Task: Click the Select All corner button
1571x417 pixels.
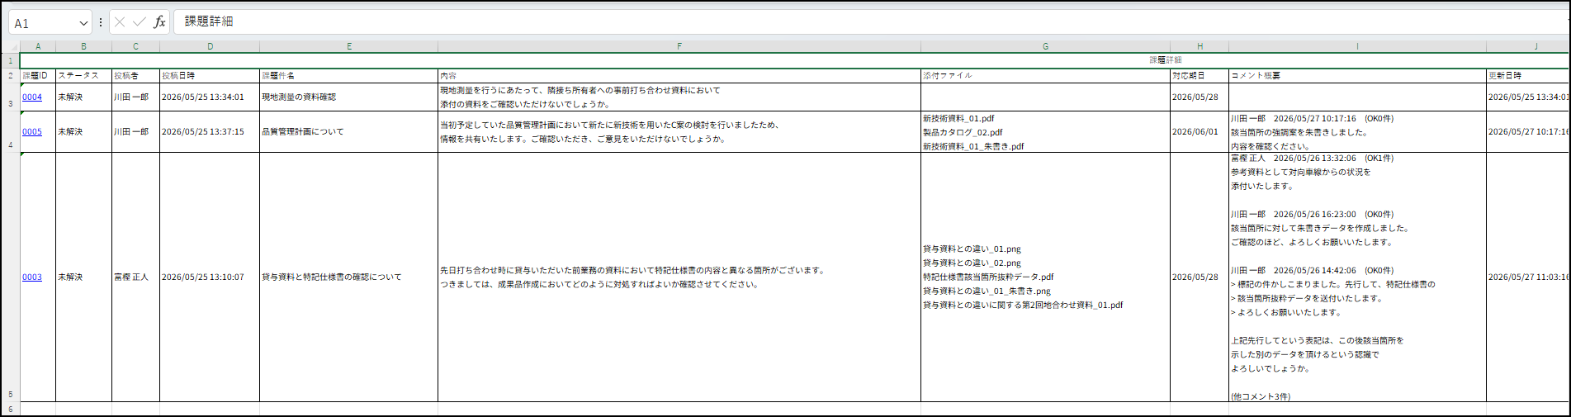Action: (x=11, y=47)
